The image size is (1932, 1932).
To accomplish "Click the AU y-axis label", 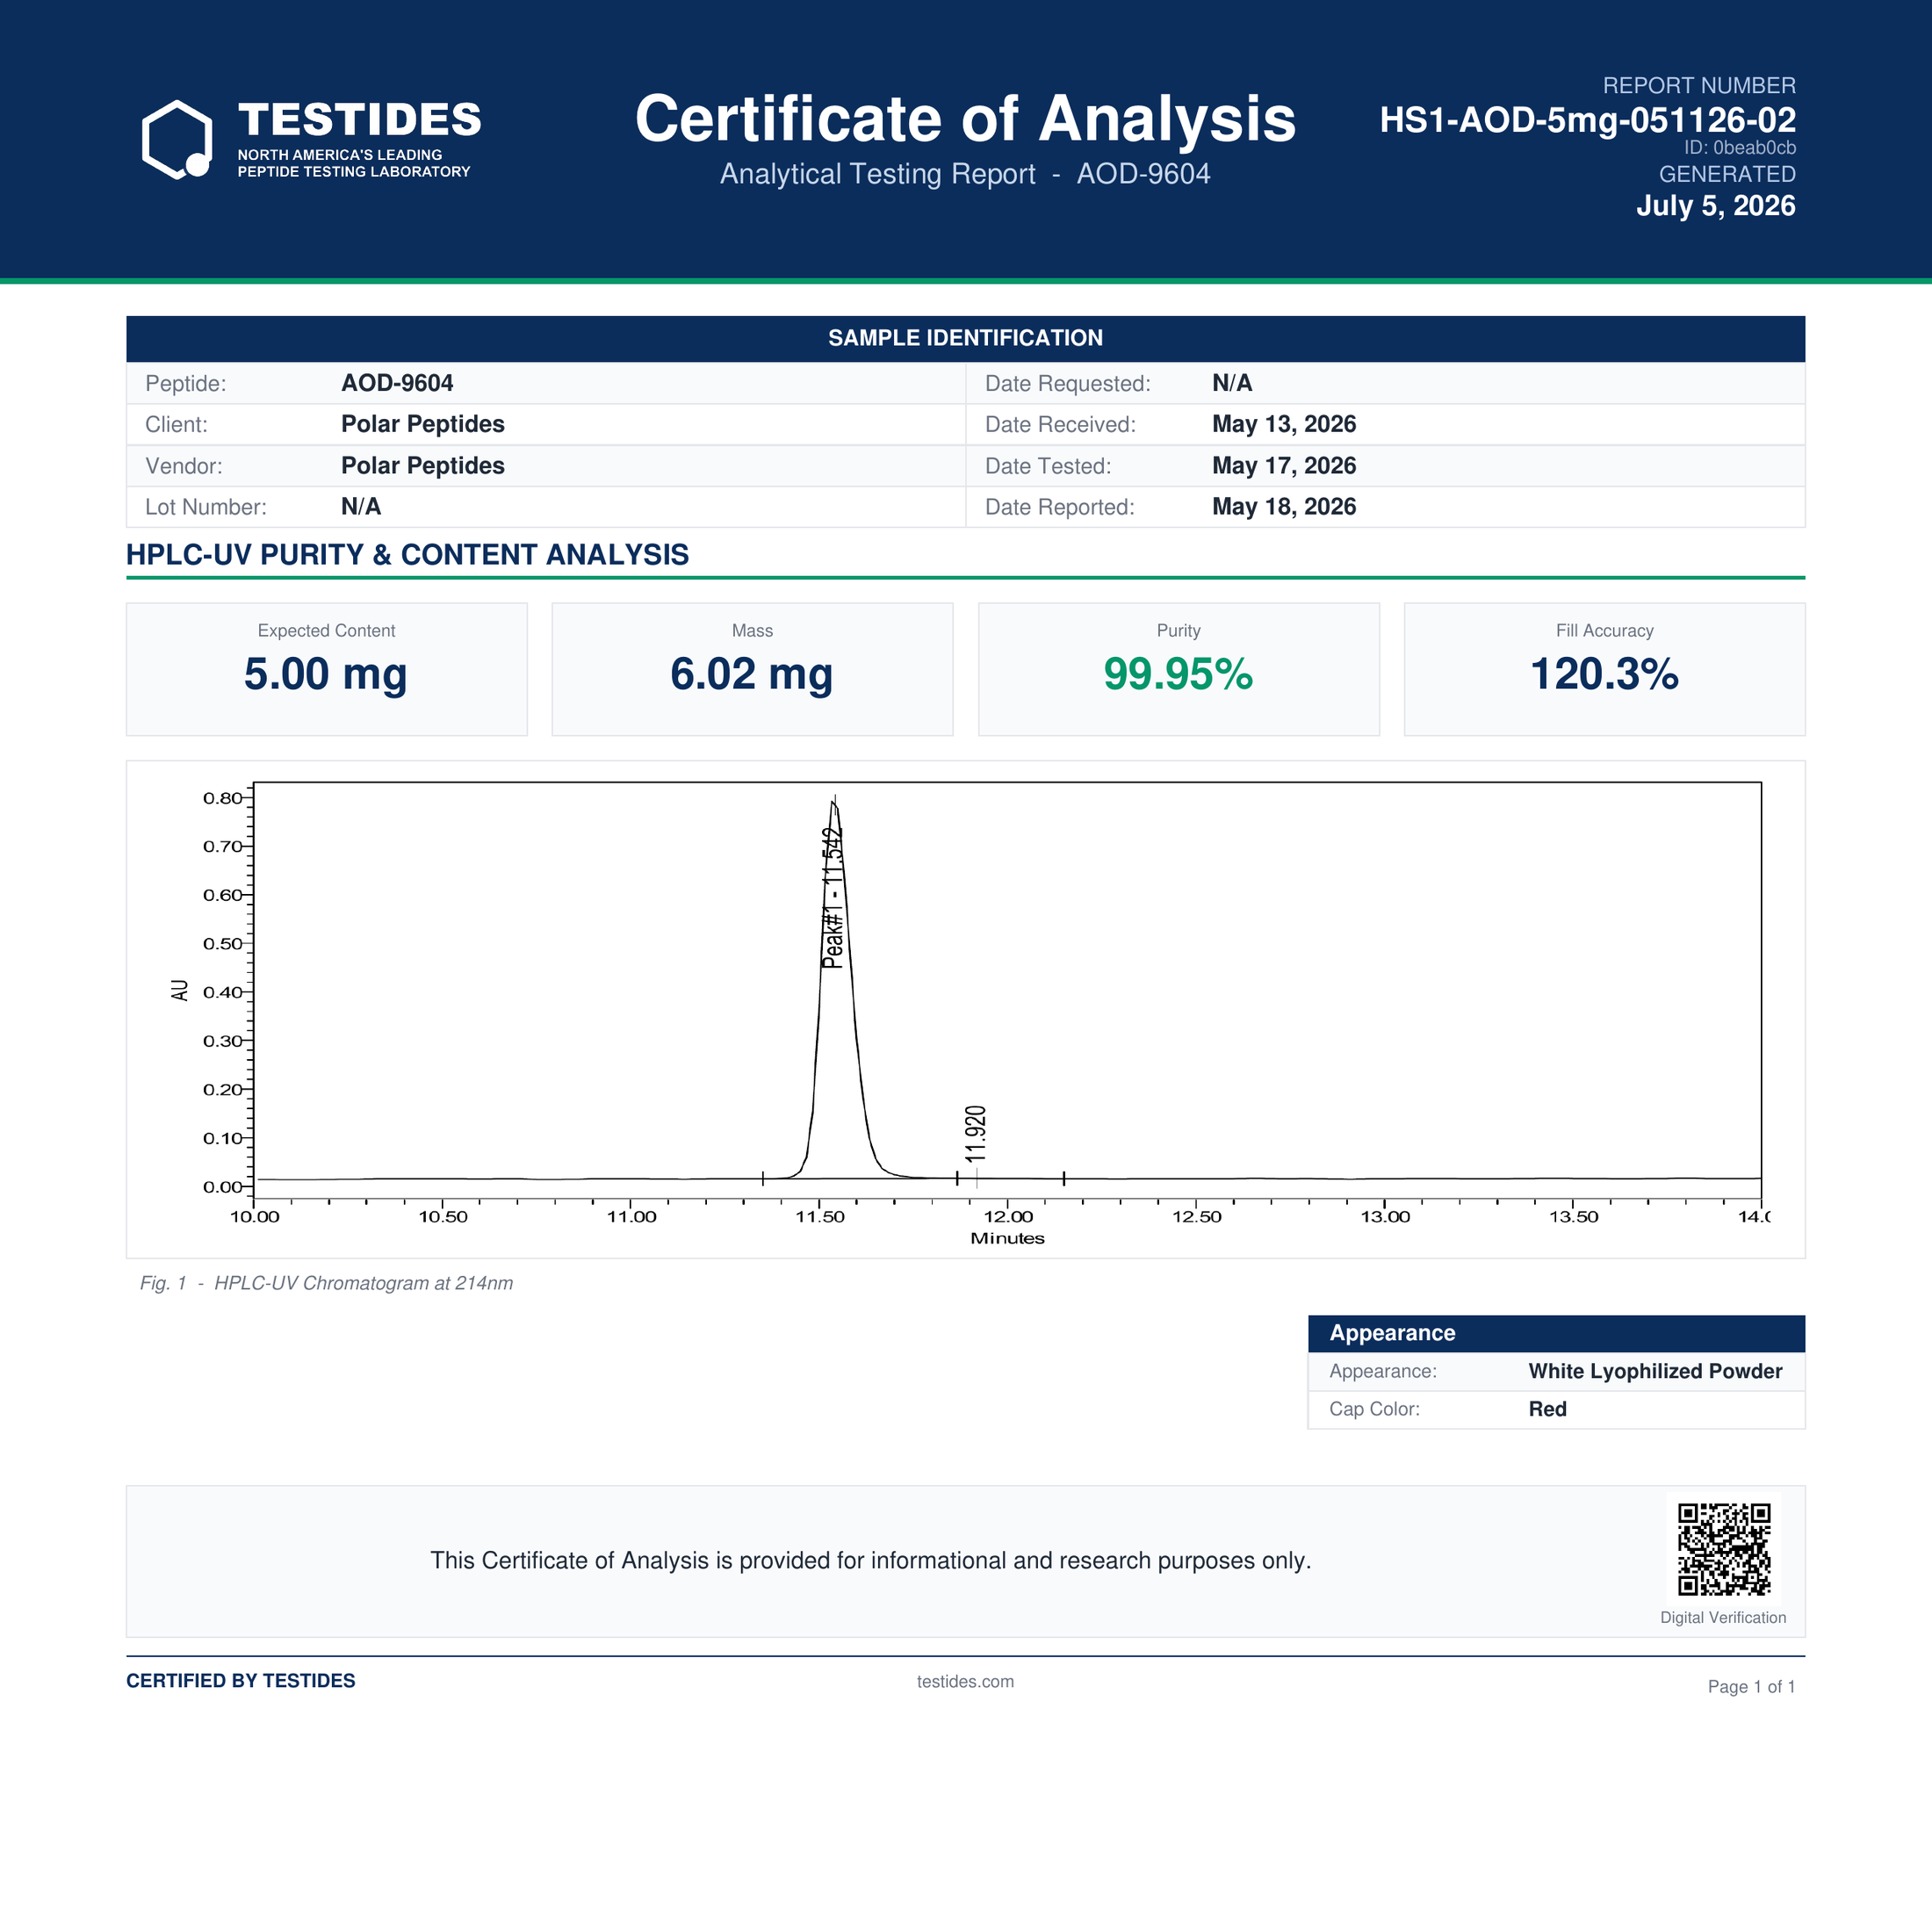I will pyautogui.click(x=180, y=990).
